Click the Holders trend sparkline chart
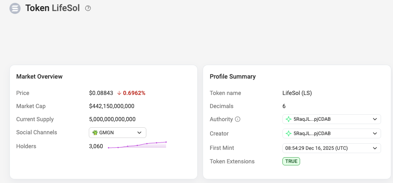Viewport: 393px width, 183px height. 137,145
